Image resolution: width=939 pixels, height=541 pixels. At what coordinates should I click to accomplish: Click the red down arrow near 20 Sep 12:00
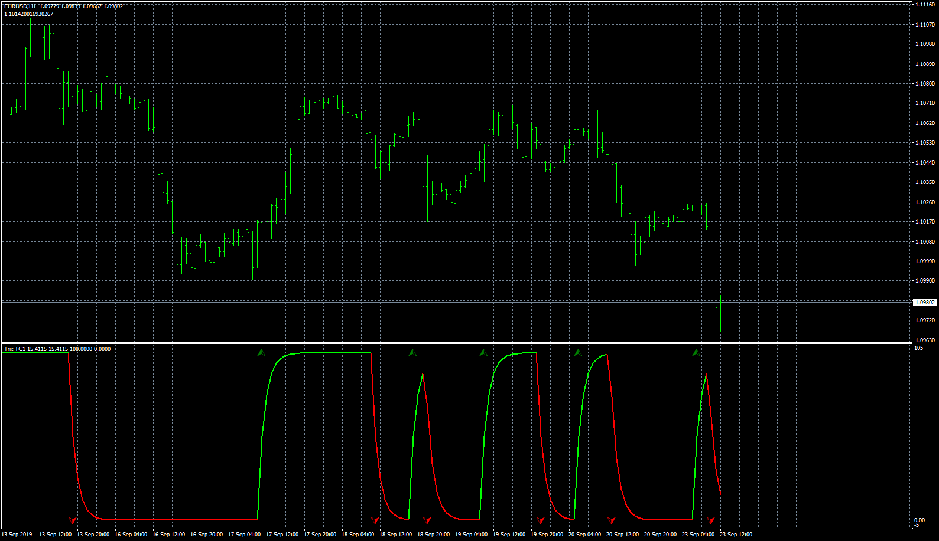(x=612, y=520)
